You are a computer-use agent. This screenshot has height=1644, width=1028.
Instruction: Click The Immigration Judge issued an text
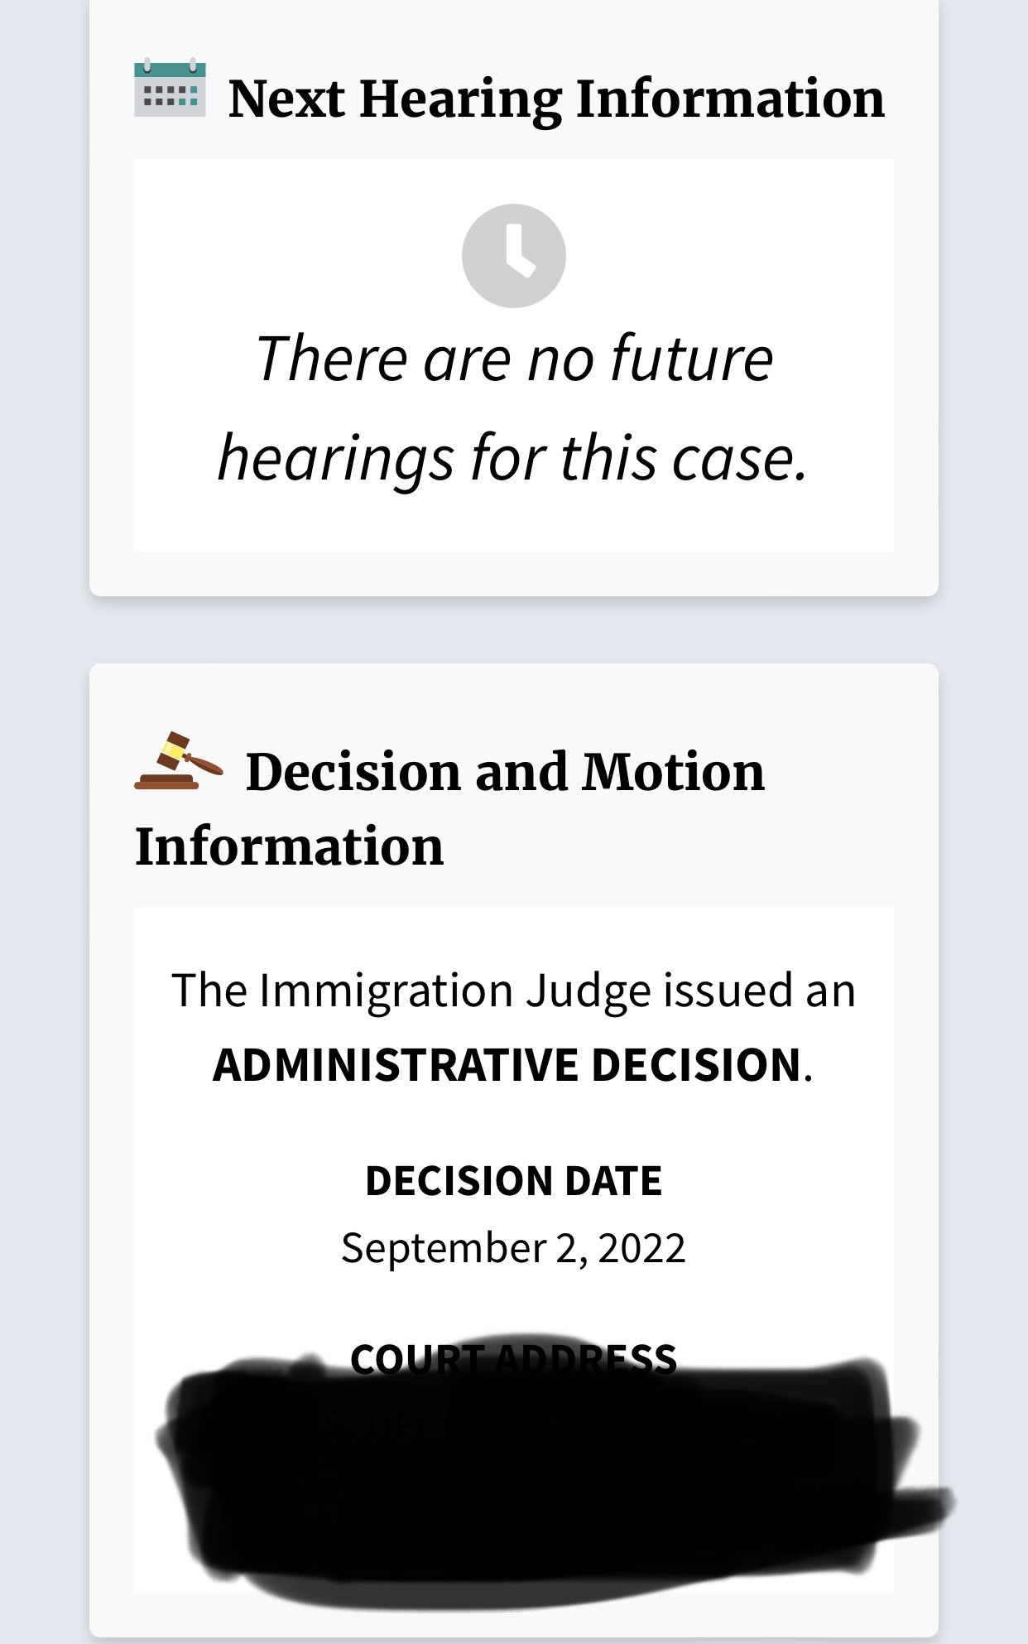coord(514,991)
